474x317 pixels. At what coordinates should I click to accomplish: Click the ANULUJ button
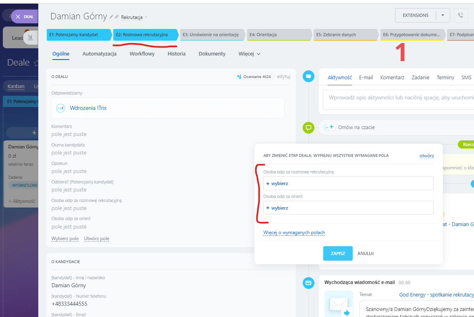click(x=366, y=253)
